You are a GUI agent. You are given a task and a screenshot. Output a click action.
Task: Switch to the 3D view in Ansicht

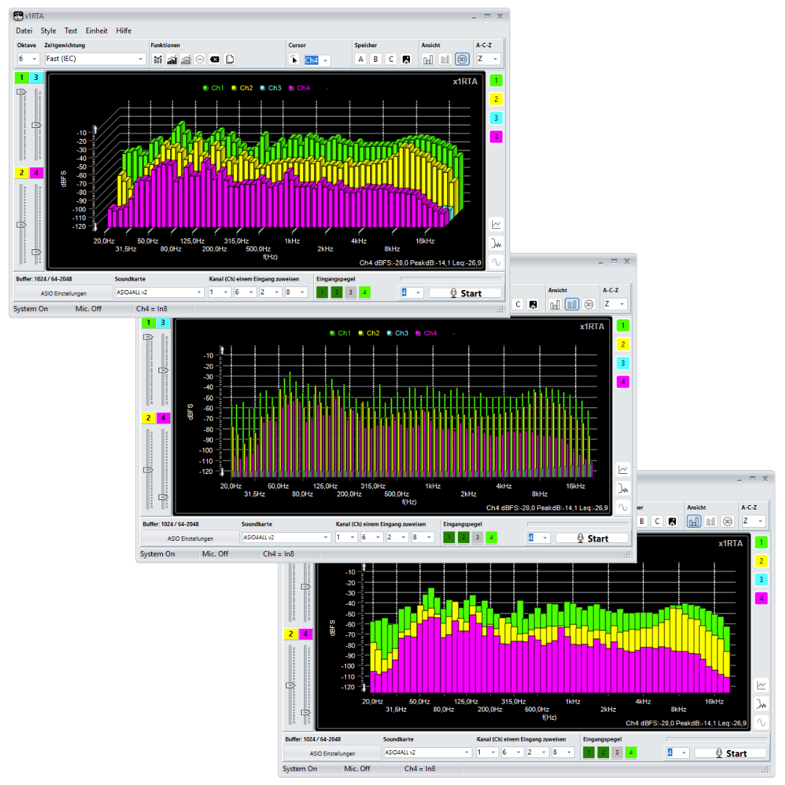(x=462, y=60)
